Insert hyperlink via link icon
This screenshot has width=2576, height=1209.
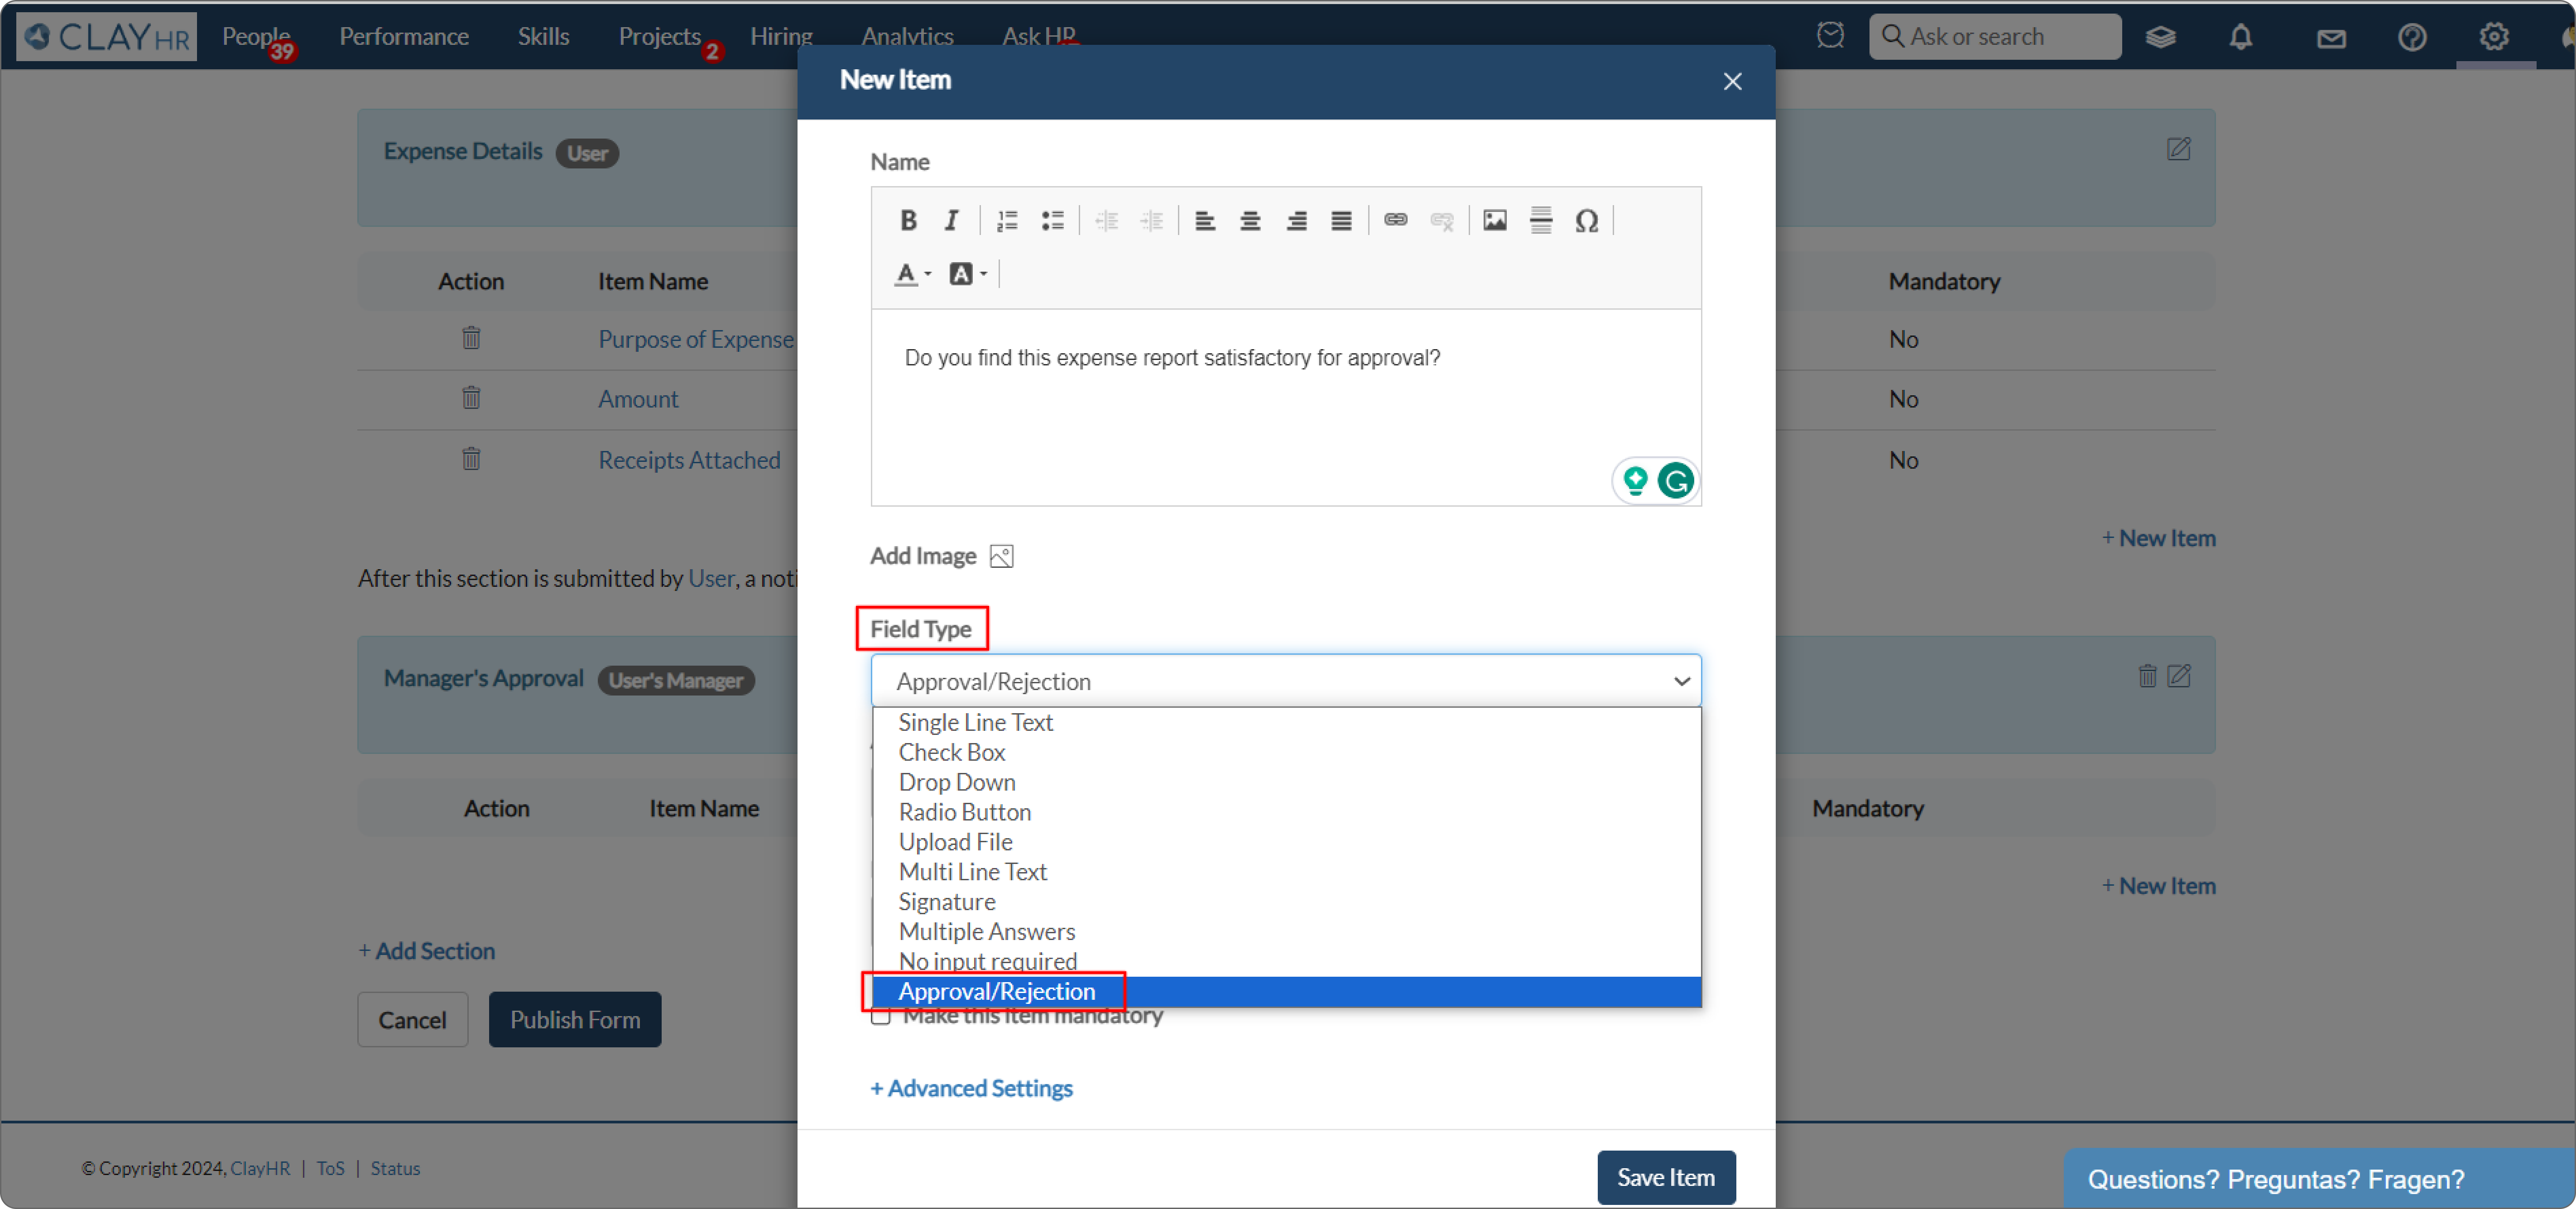[x=1395, y=220]
